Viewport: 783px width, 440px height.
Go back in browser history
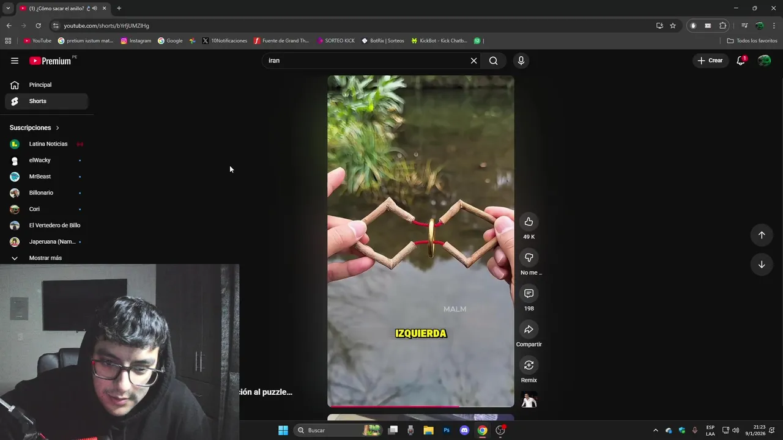pos(9,26)
